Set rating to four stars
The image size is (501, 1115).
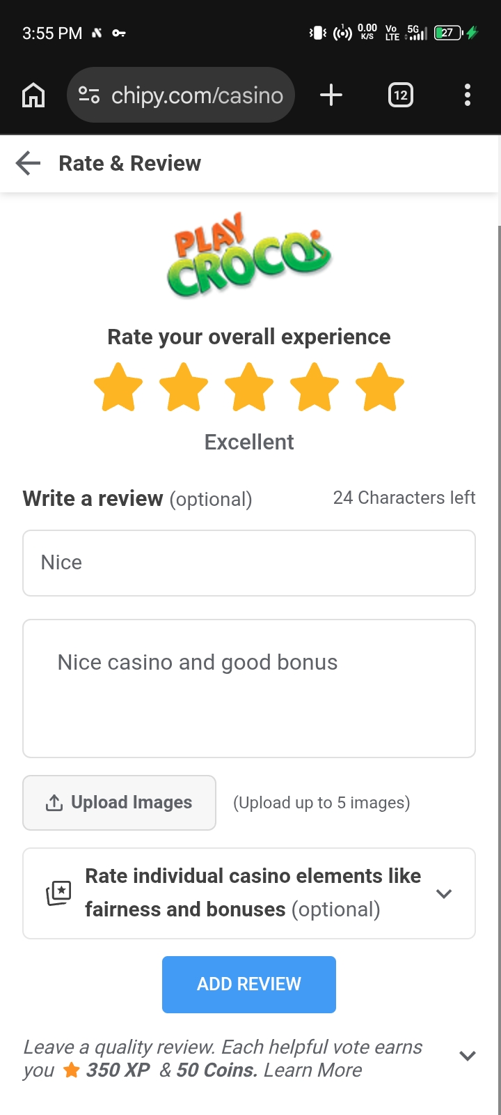coord(315,387)
